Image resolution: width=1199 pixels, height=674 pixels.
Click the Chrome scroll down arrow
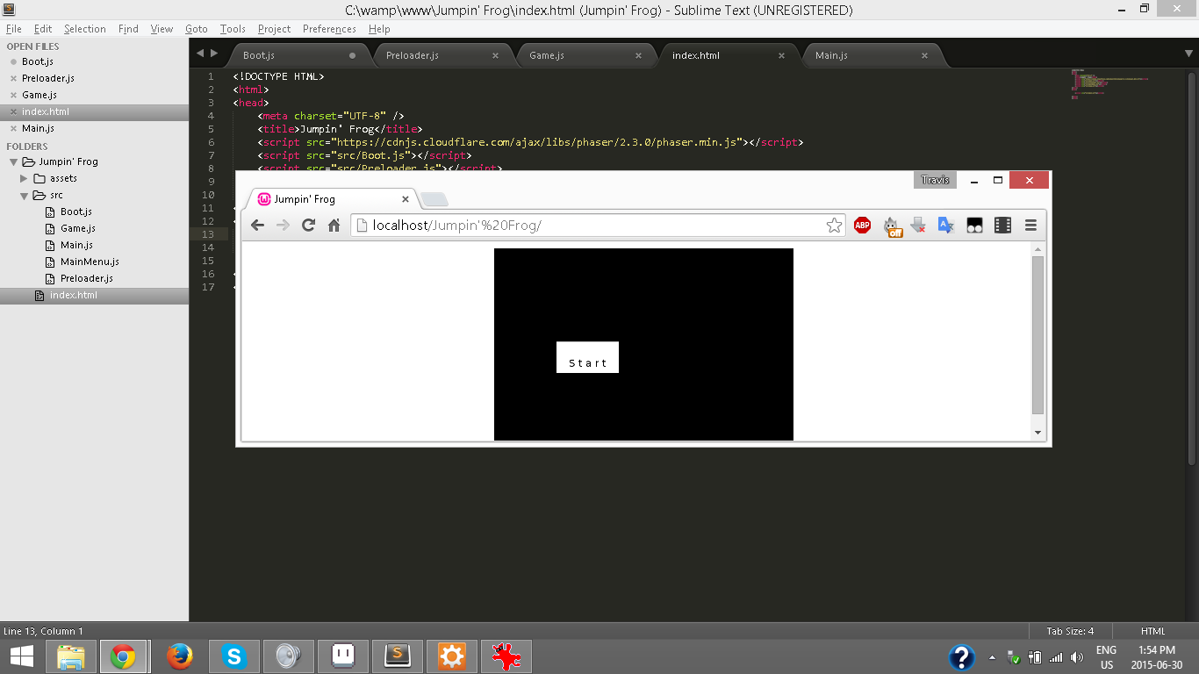tap(1038, 433)
